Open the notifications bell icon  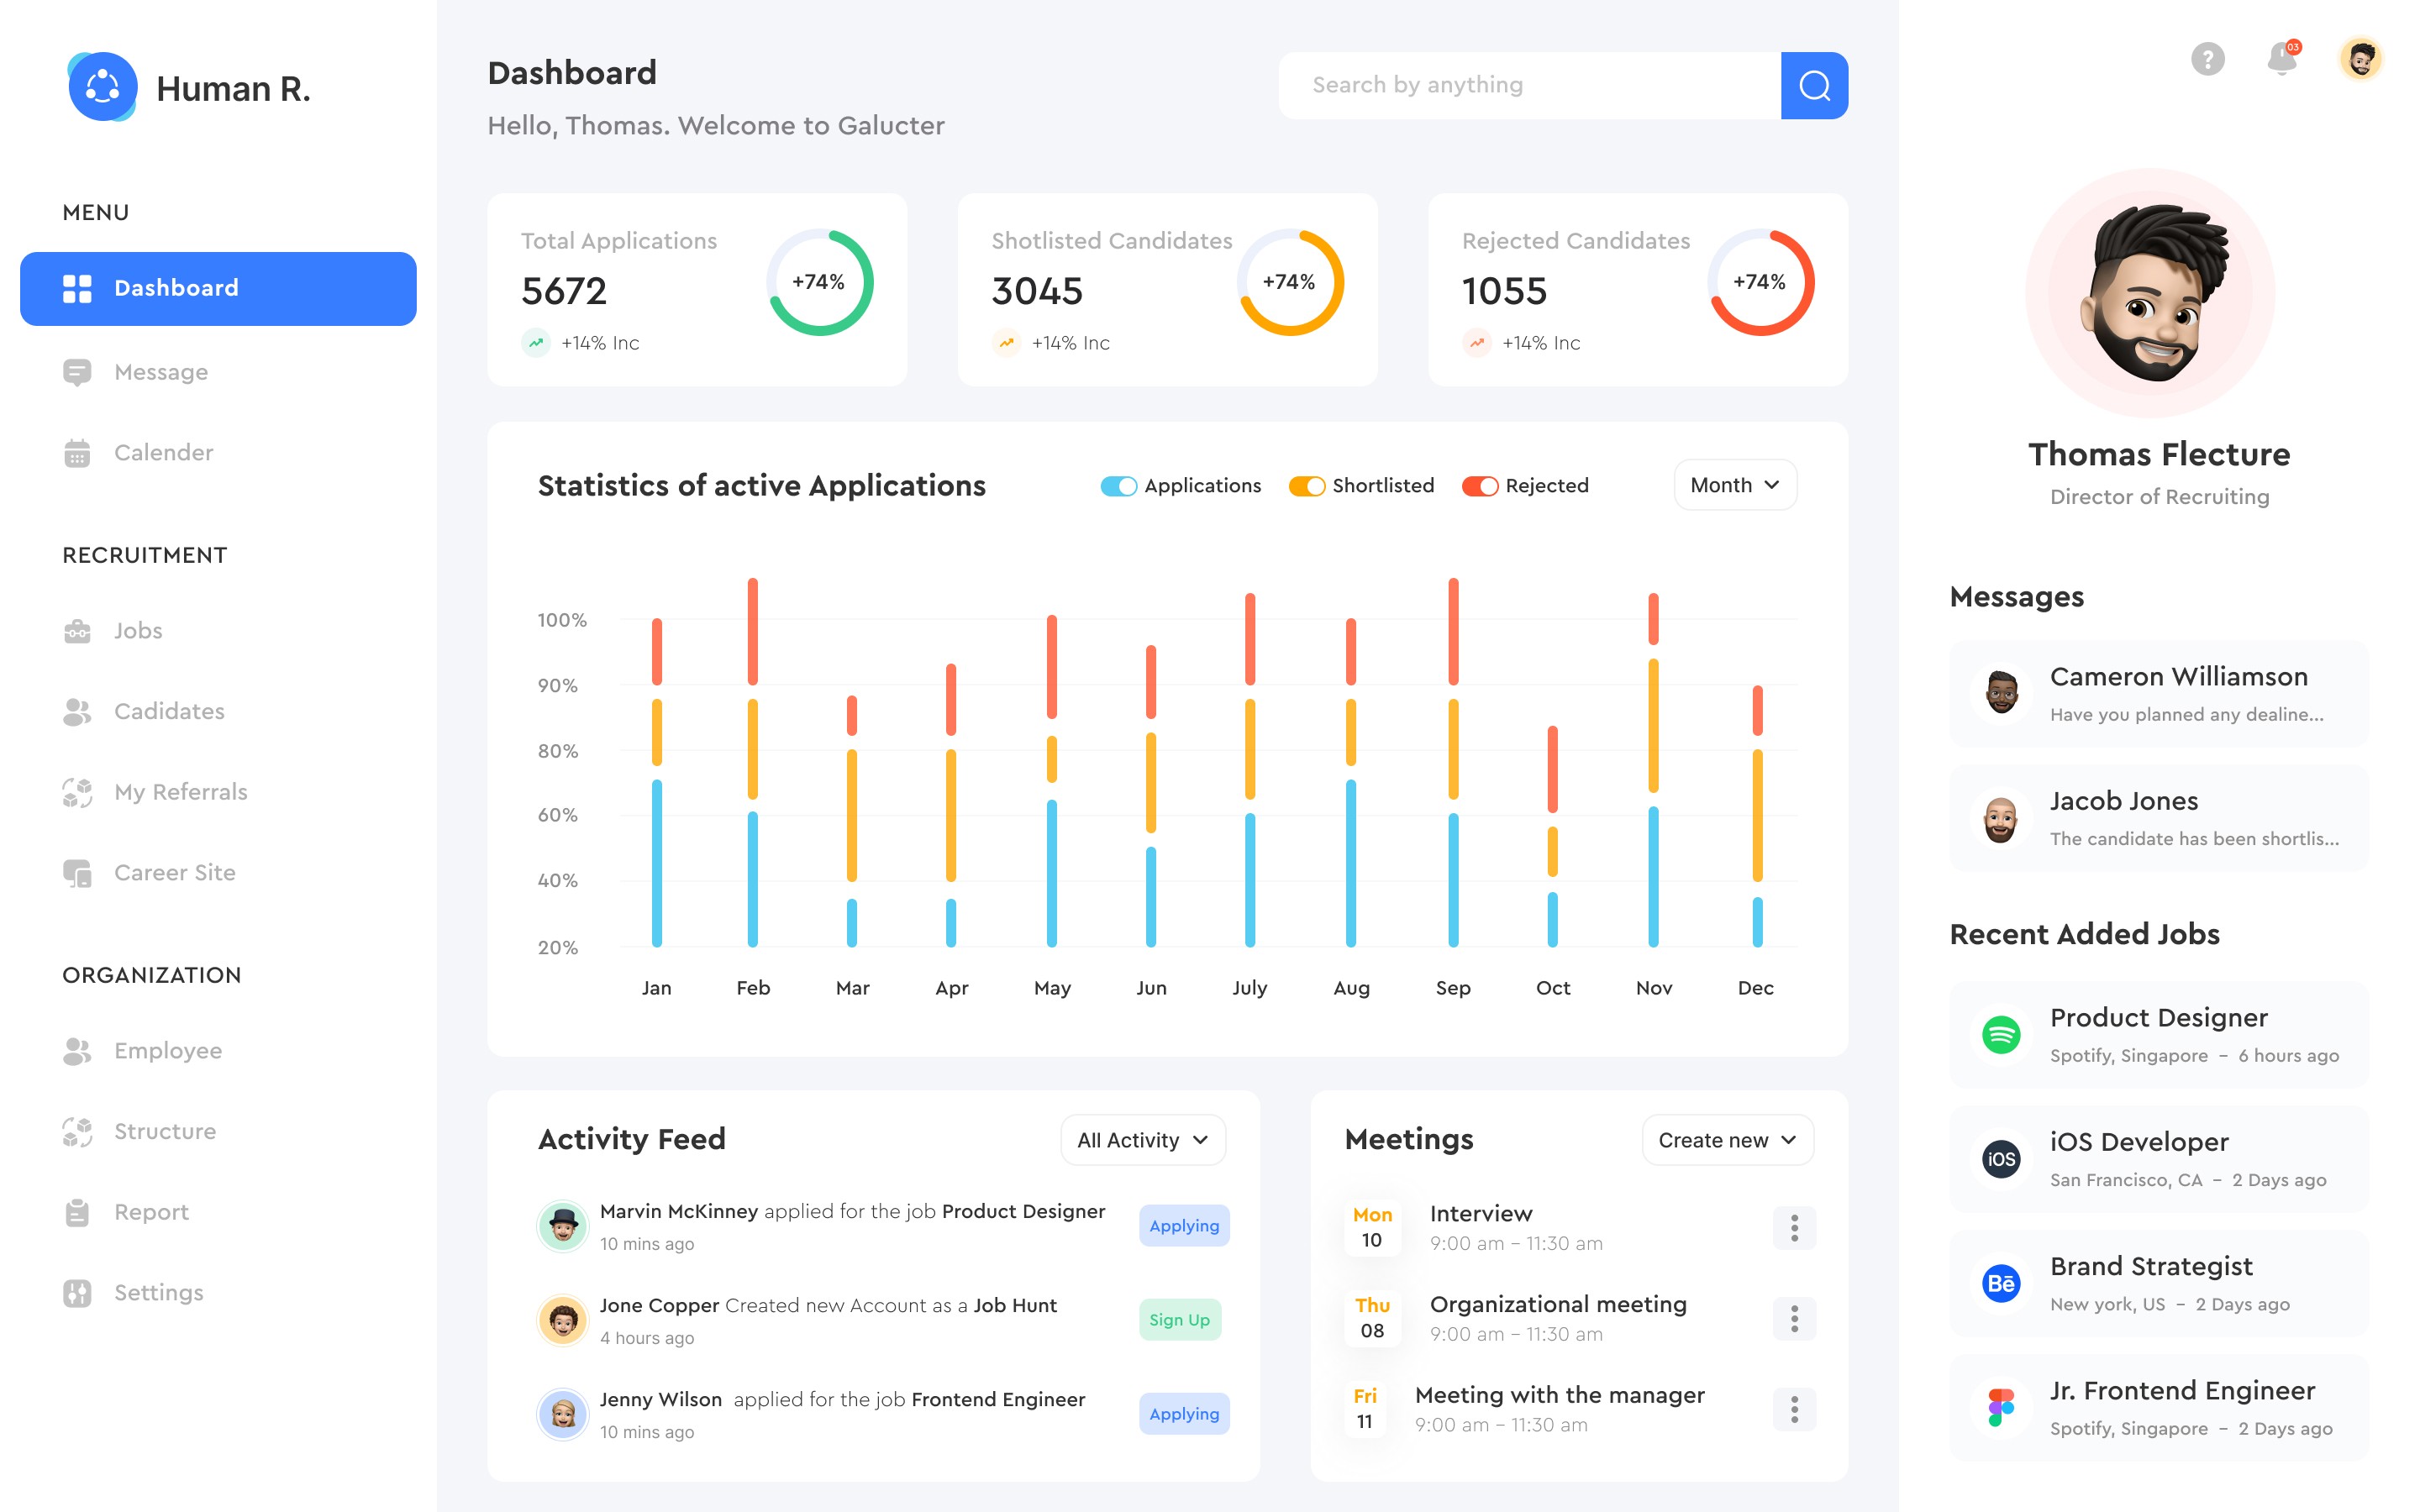pyautogui.click(x=2282, y=59)
